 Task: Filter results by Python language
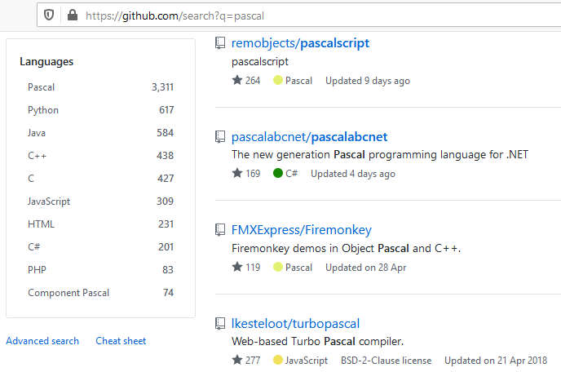pyautogui.click(x=43, y=110)
